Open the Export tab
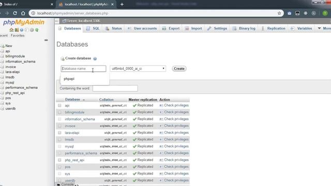This screenshot has width=331, height=186. click(x=171, y=28)
